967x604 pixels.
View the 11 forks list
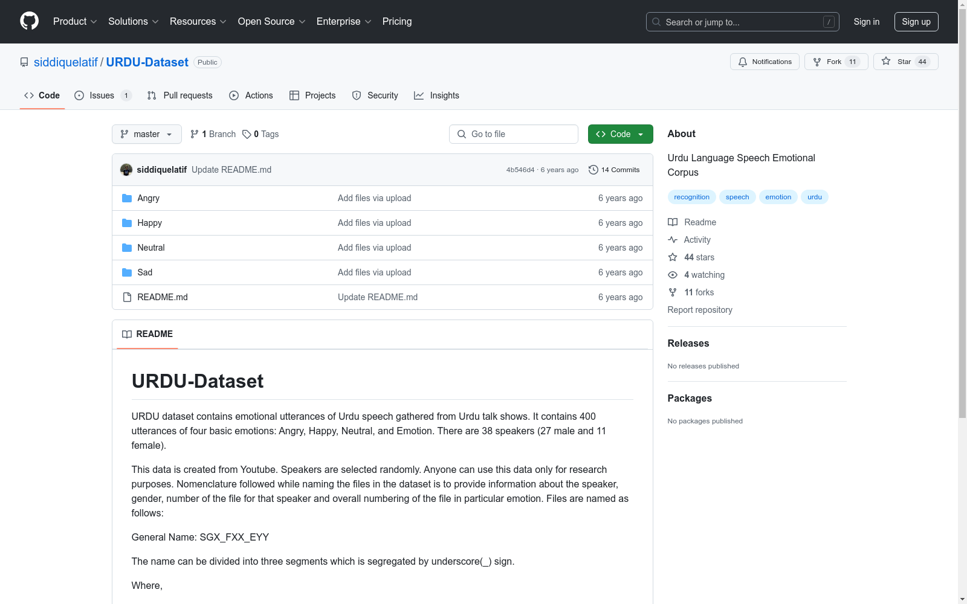[x=691, y=292]
